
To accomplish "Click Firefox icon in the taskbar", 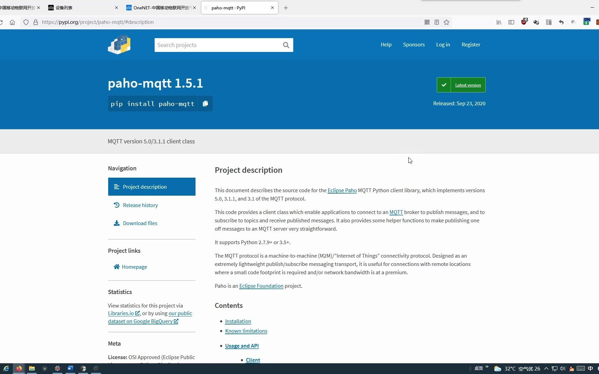I will (x=19, y=368).
